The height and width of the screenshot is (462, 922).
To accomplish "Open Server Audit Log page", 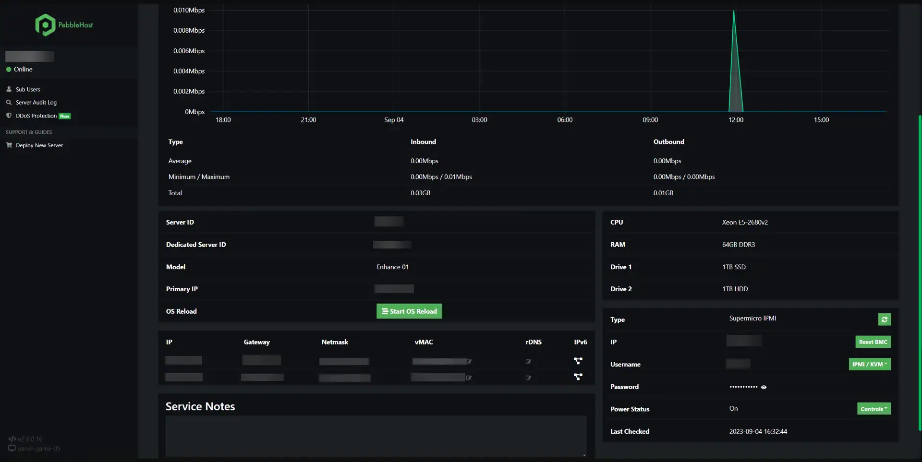I will coord(36,103).
